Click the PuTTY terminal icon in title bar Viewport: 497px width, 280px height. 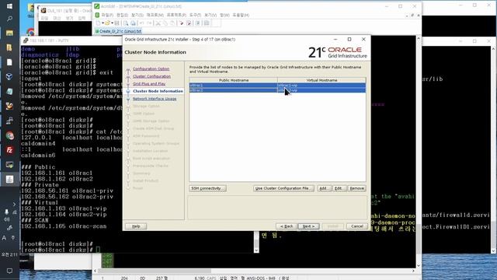pyautogui.click(x=26, y=40)
